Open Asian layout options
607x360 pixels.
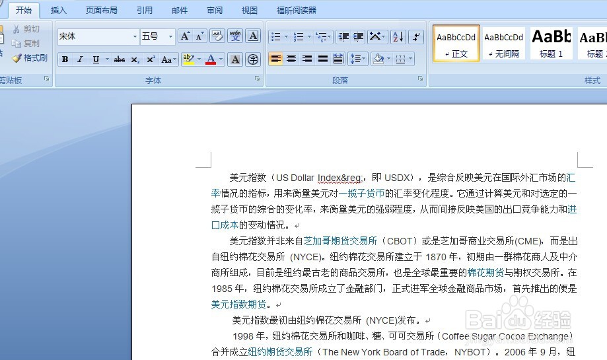tap(377, 37)
